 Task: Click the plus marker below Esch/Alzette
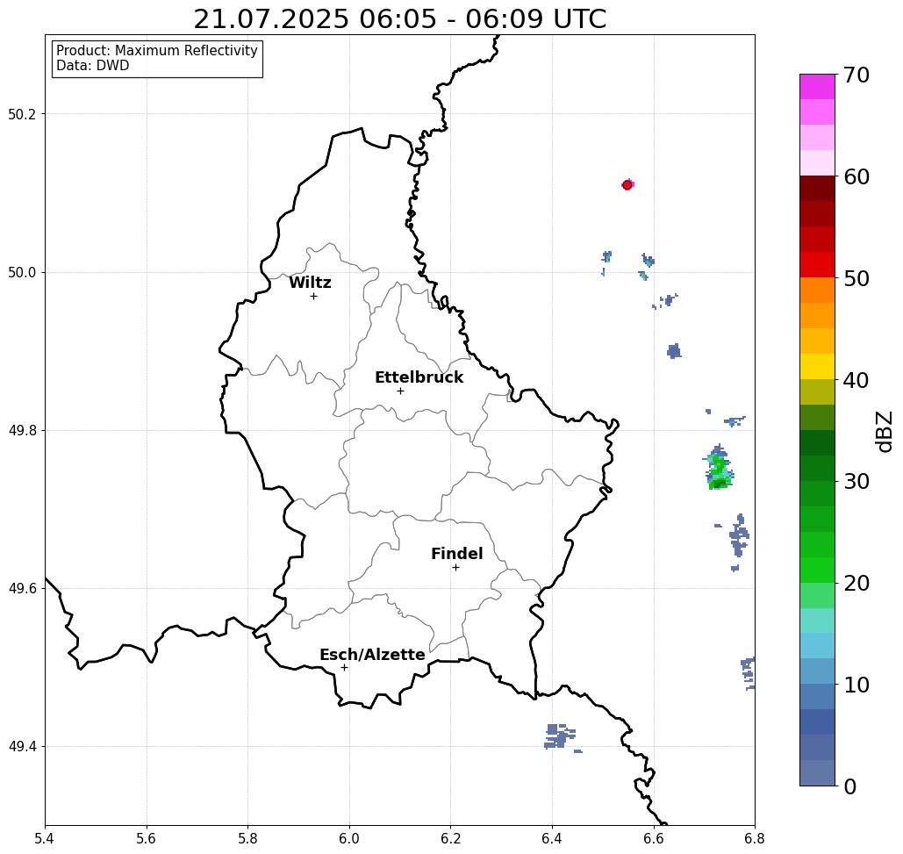tap(344, 667)
